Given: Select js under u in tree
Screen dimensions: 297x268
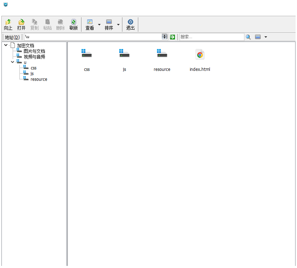Looking at the screenshot, I should (32, 73).
